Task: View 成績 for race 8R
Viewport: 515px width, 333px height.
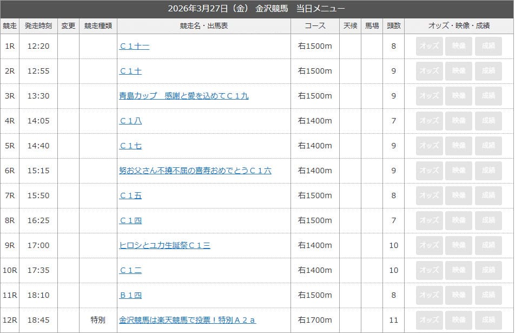Action: click(x=489, y=220)
